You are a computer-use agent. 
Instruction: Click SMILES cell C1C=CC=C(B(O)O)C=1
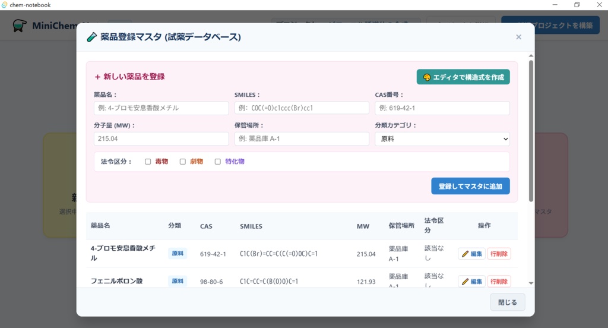(269, 282)
